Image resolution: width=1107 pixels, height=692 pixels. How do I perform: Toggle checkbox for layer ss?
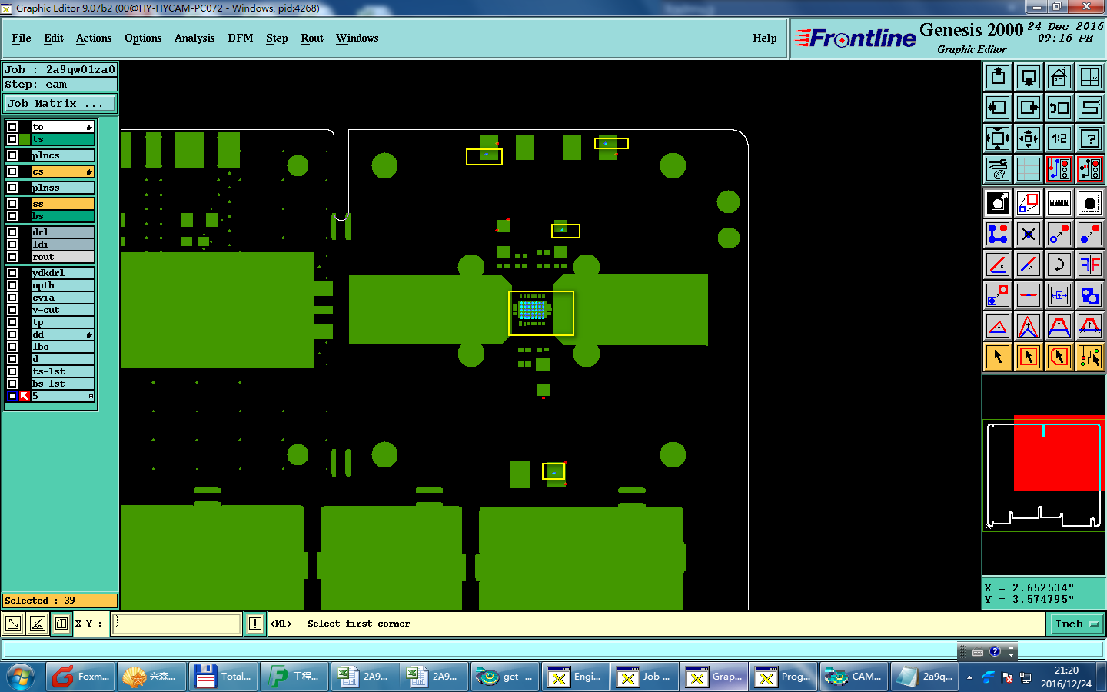pos(12,204)
